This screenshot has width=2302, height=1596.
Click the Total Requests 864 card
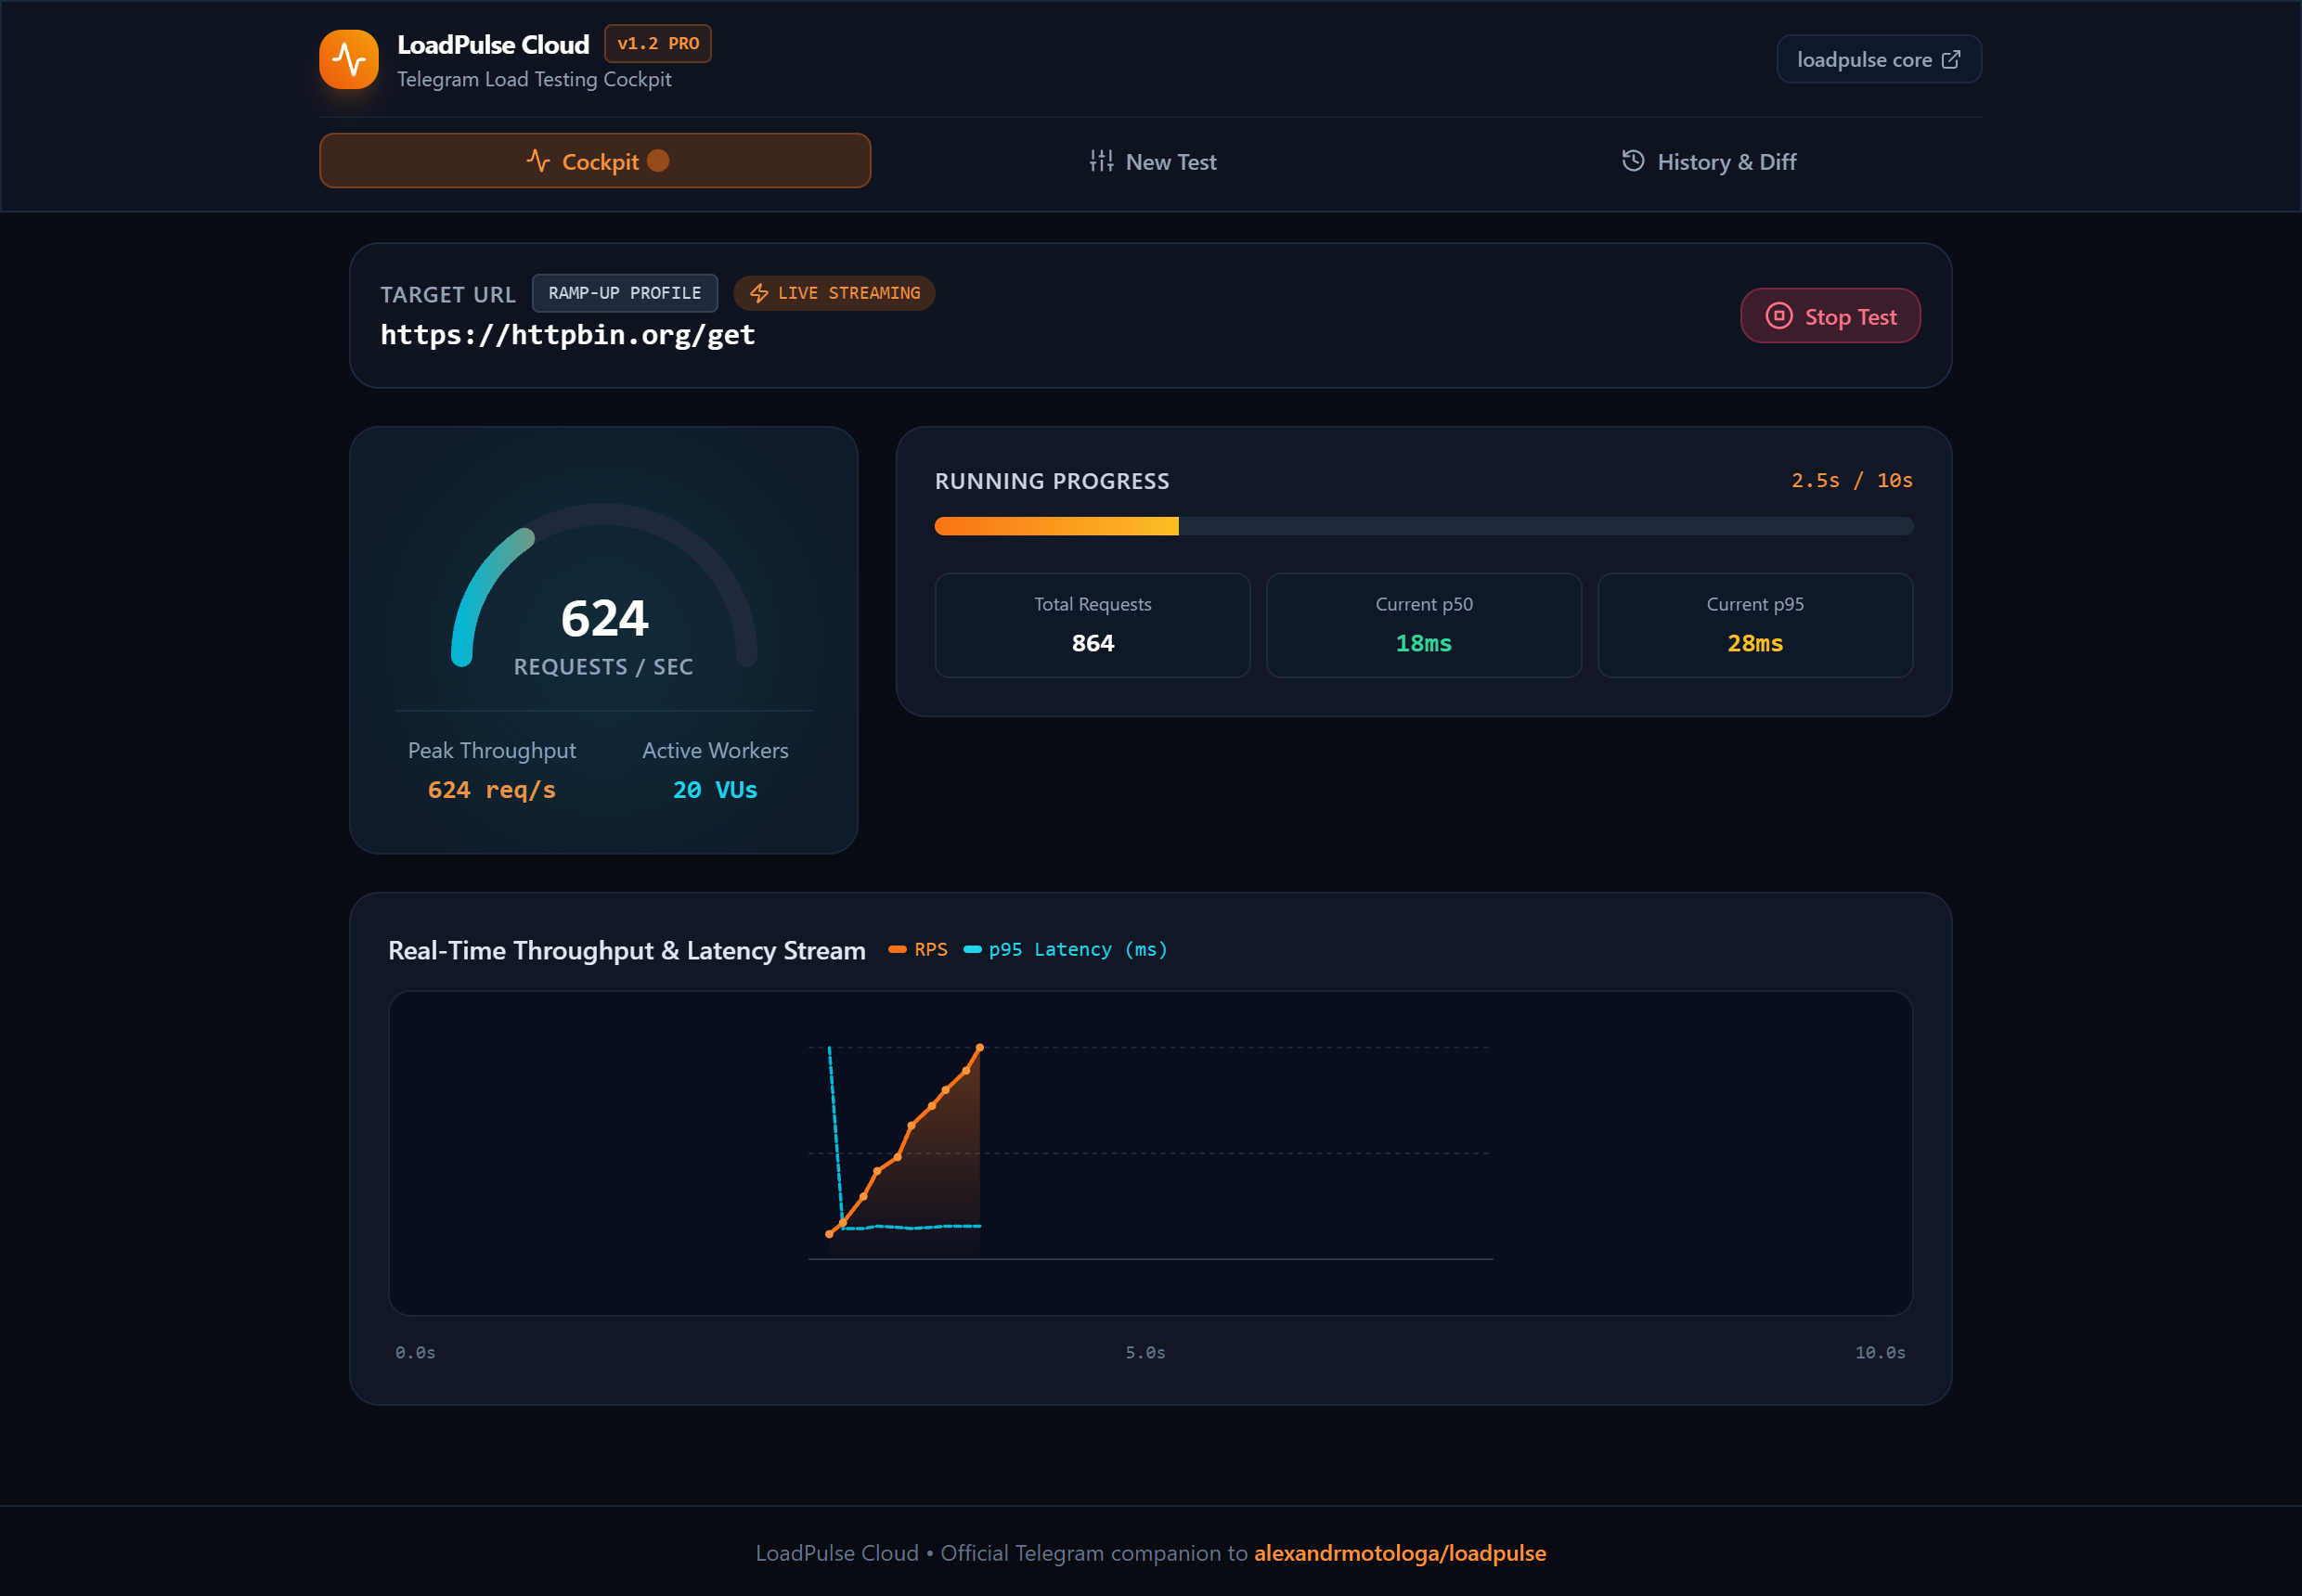1092,625
